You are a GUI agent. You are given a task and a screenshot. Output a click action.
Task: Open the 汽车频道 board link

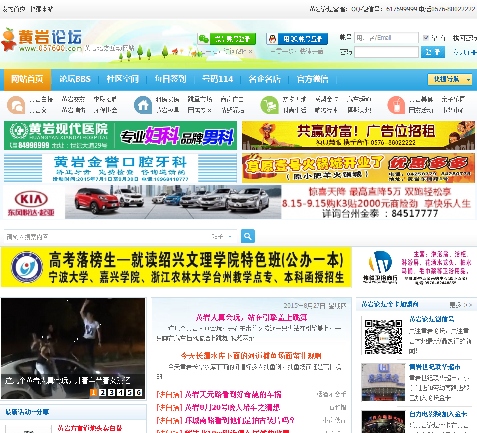[x=359, y=99]
